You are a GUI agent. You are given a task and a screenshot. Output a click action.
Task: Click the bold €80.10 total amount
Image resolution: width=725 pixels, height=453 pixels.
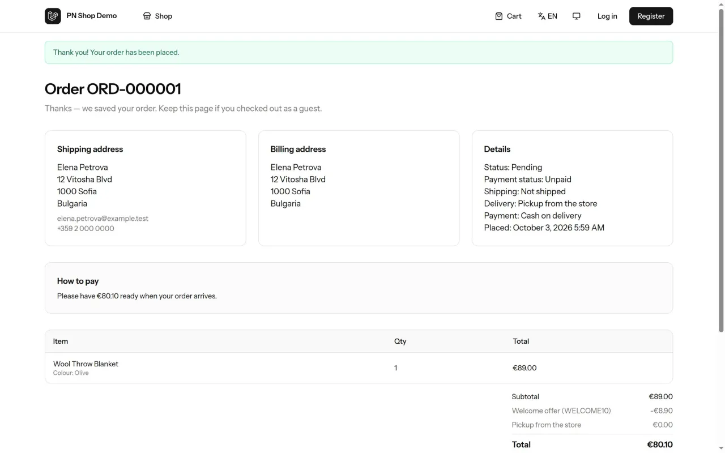[x=660, y=445]
